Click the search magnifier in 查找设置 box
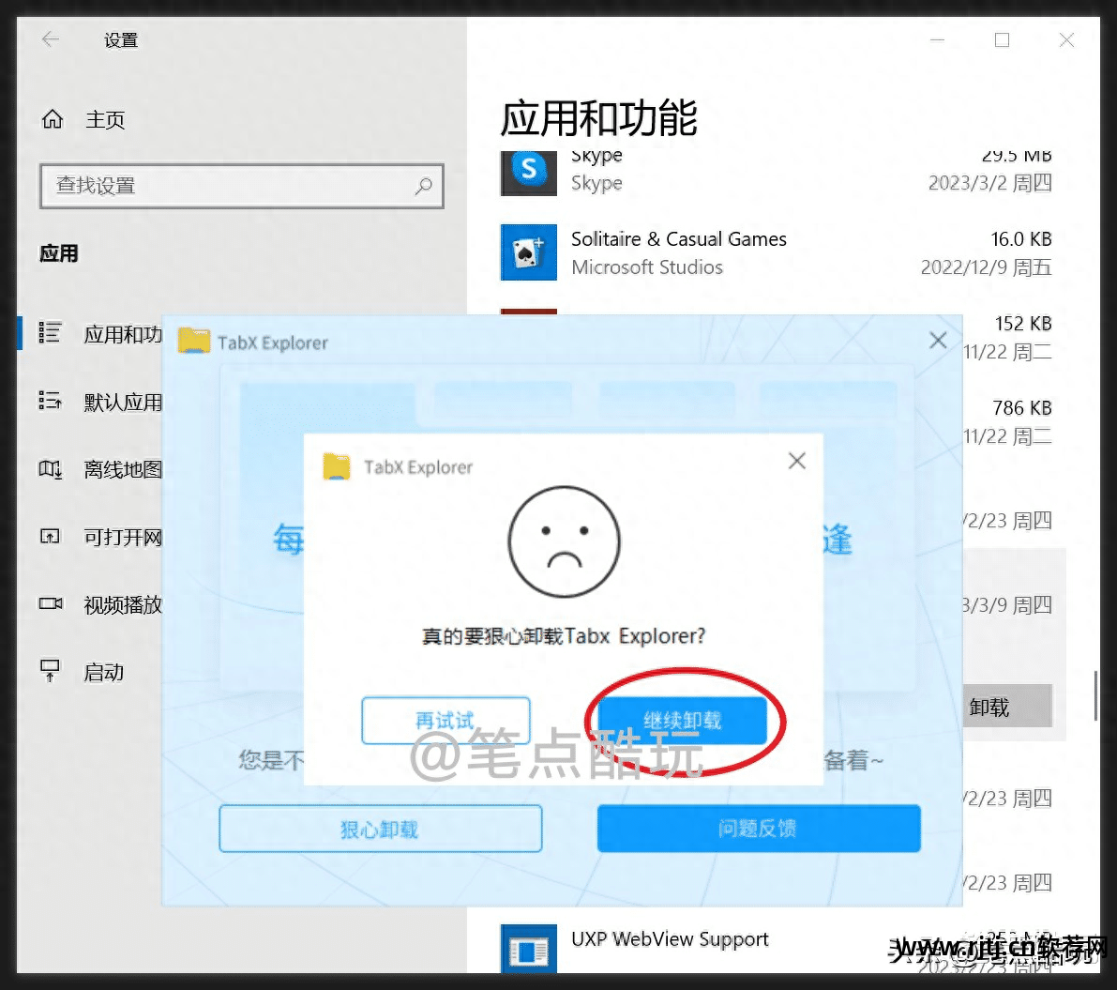 point(424,187)
